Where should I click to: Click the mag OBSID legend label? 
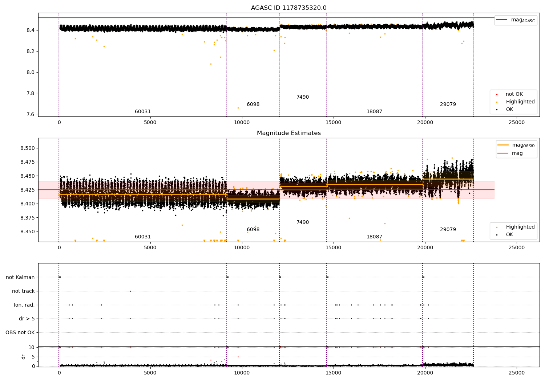[523, 145]
